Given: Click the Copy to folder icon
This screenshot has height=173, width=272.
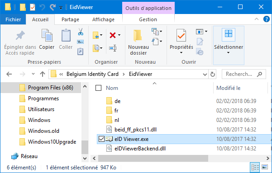Looking at the screenshot, I should (x=96, y=48).
